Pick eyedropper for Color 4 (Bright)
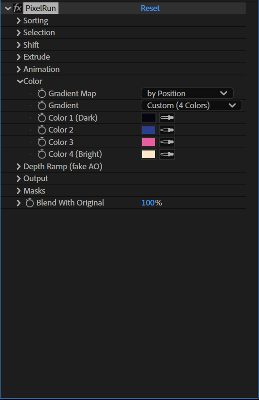 167,154
